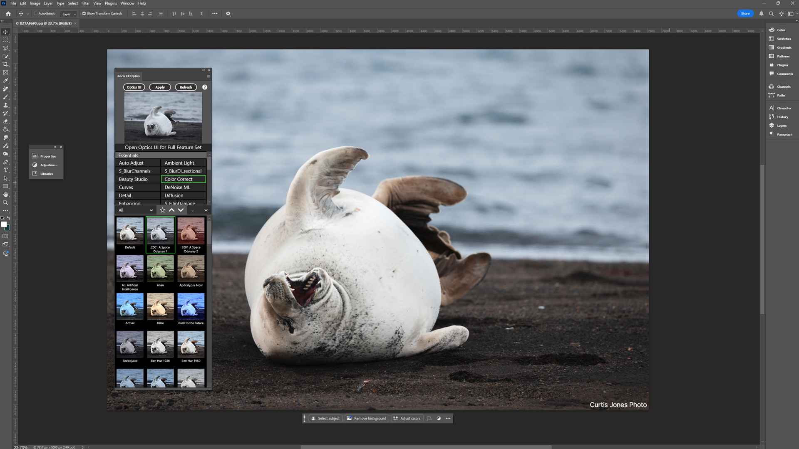Click the Remove background button
The width and height of the screenshot is (799, 449).
click(366, 418)
